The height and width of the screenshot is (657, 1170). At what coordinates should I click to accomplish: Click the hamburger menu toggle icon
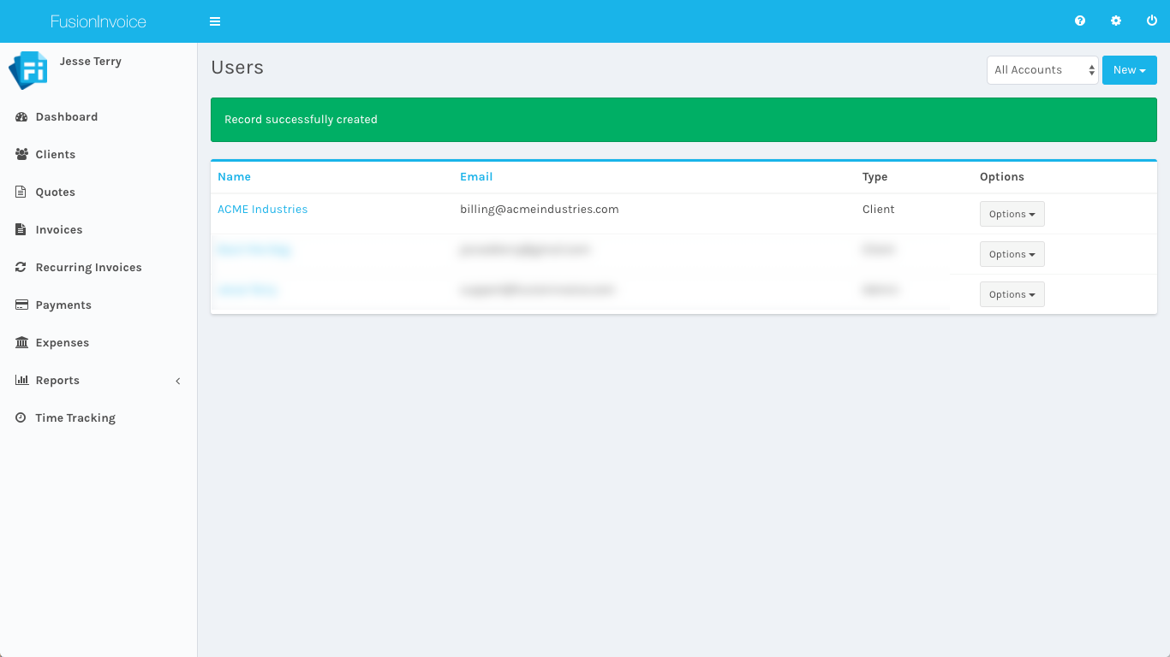(x=215, y=21)
